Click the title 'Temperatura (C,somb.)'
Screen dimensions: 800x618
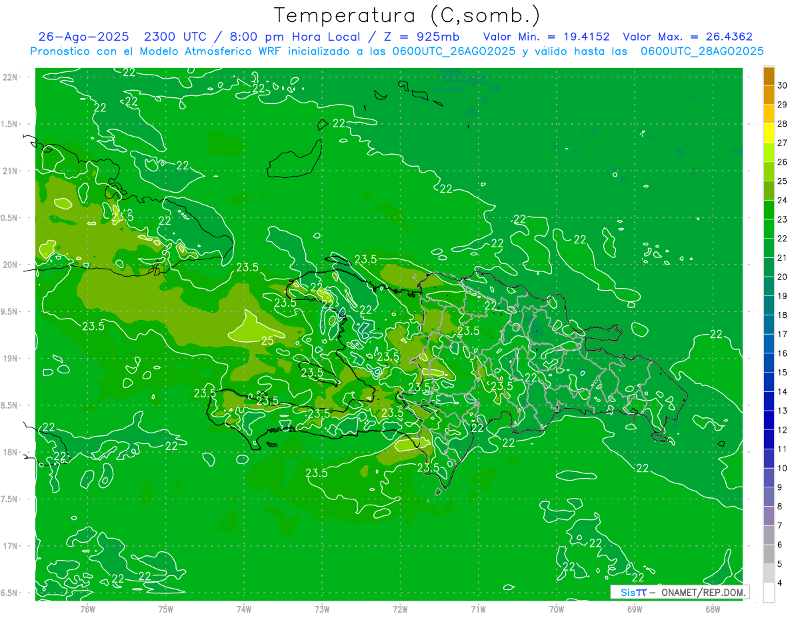(x=407, y=16)
